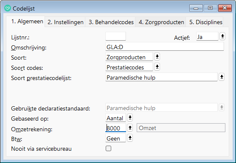
Task: Toggle the Nooit via servicebureau checkbox
Action: (108, 149)
